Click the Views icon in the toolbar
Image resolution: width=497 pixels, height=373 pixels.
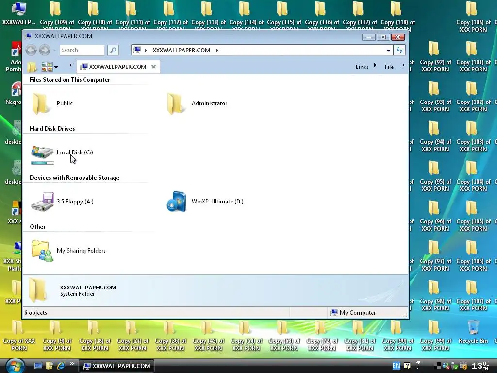coord(47,67)
